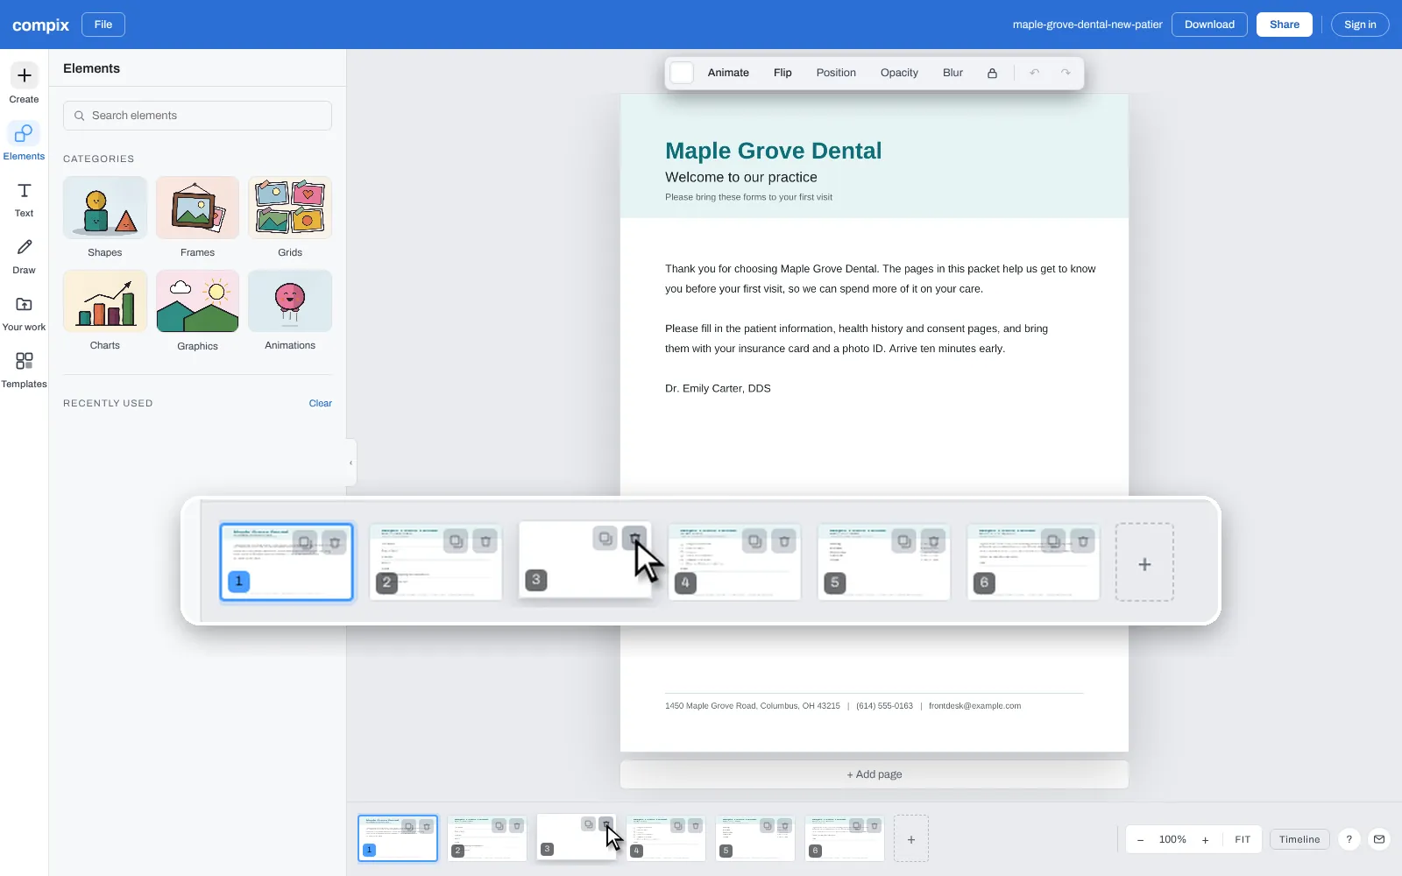1402x876 pixels.
Task: Zoom in with the plus next to 100%
Action: click(1206, 839)
